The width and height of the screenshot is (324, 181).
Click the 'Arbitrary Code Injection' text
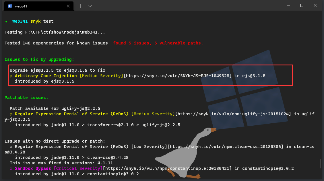(x=46, y=76)
